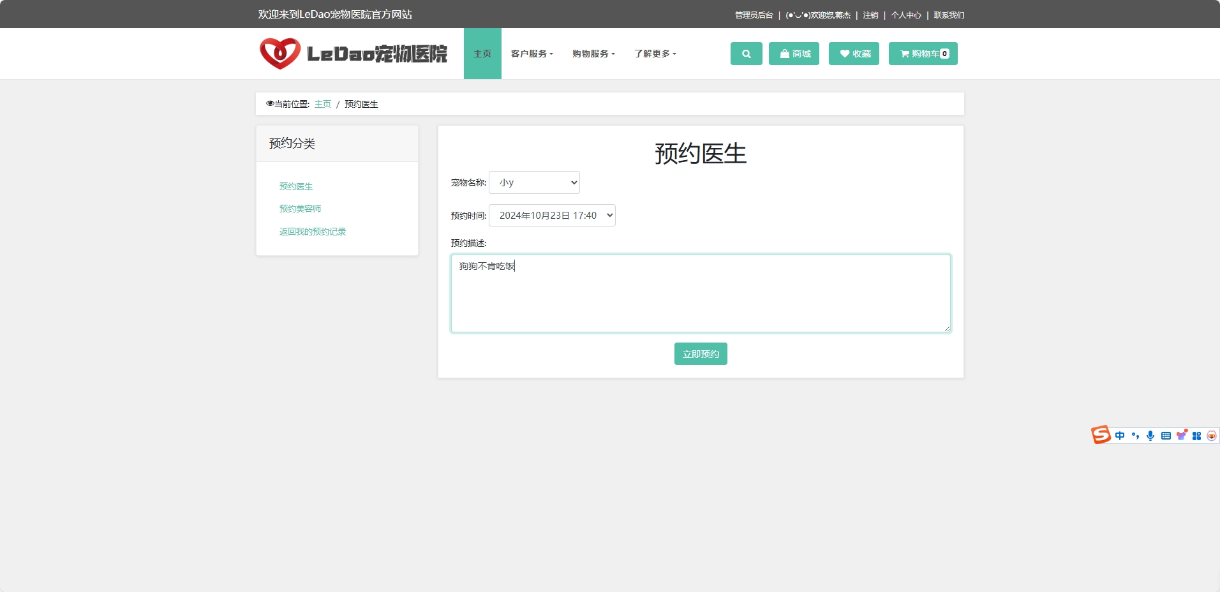Open the 收藏 heart favorites icon
This screenshot has height=592, width=1220.
(x=854, y=54)
